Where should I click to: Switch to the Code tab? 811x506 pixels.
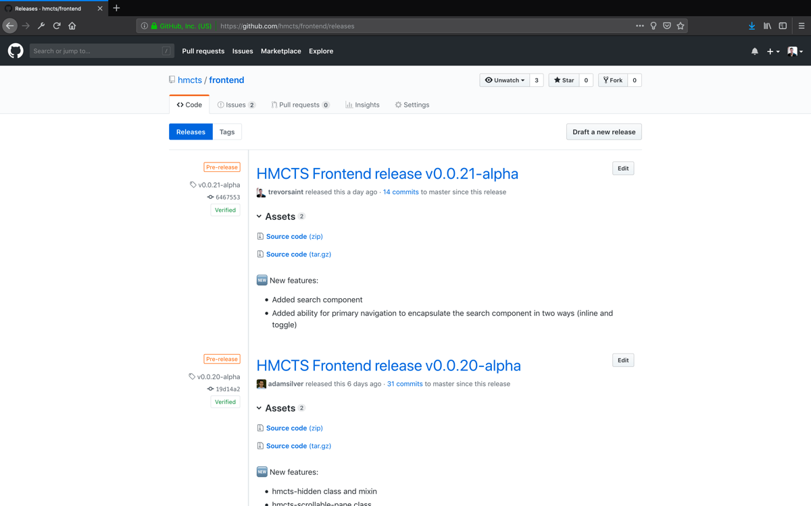189,105
